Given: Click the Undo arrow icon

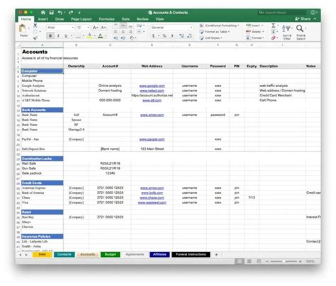Looking at the screenshot, I should (60, 13).
